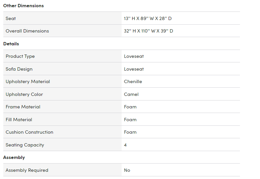
Task: Select the Product Type label
Action: [x=20, y=56]
